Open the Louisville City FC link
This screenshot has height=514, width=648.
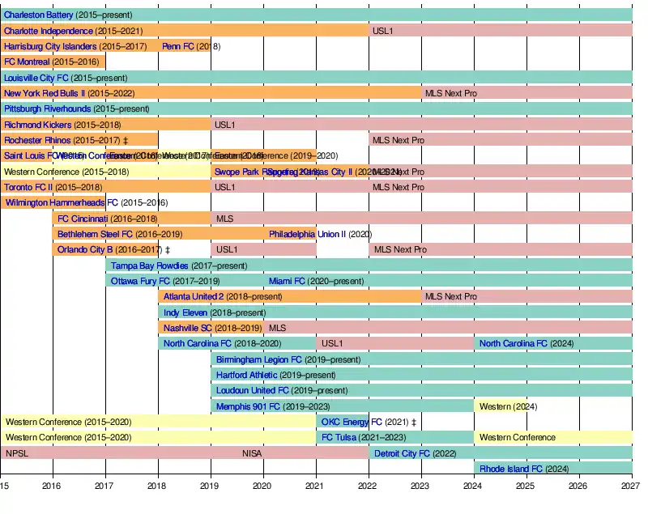tap(36, 79)
